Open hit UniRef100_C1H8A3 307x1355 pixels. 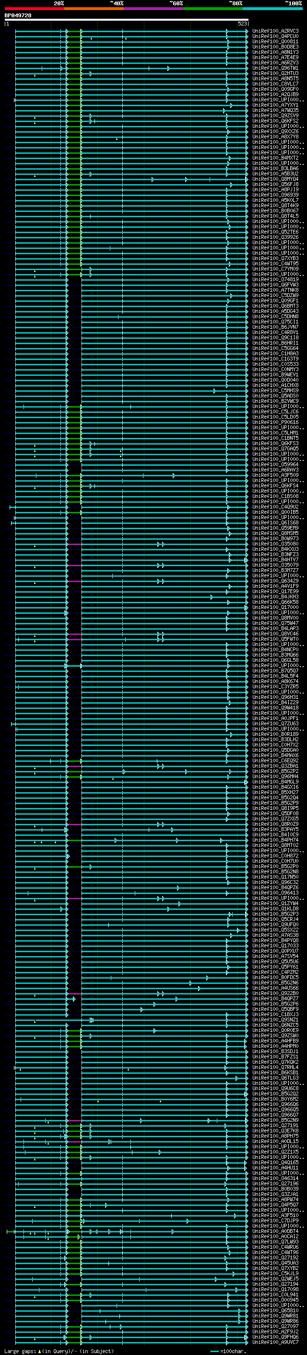[x=275, y=353]
